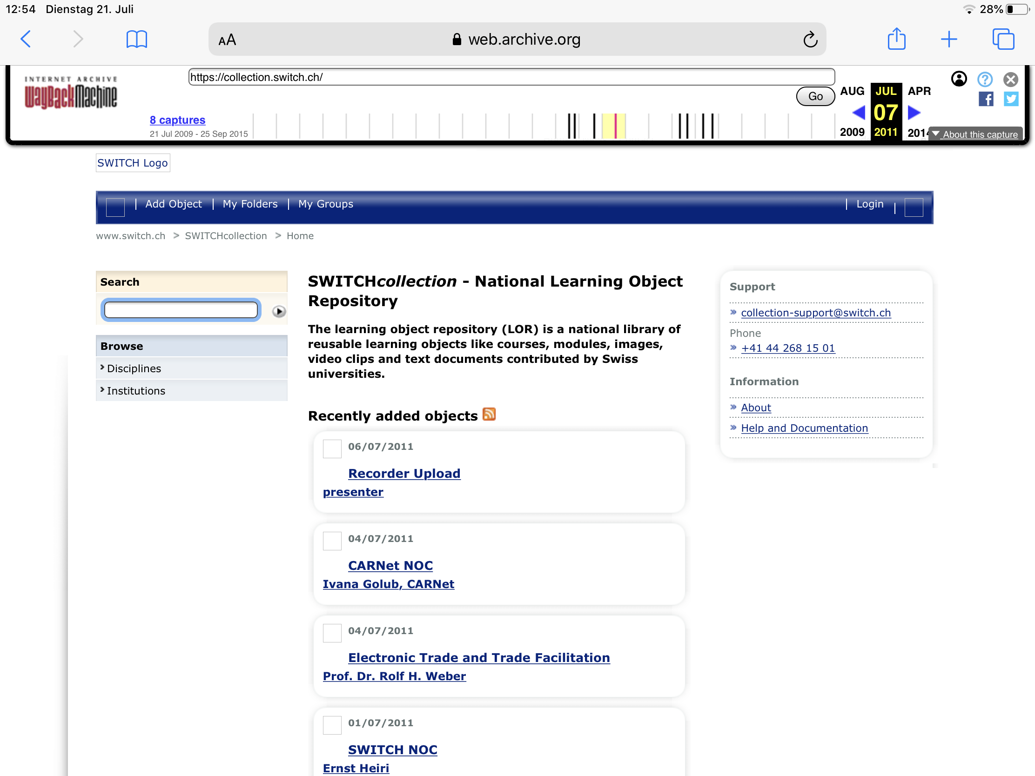This screenshot has height=776, width=1035.
Task: Open Help and Documentation link
Action: (x=804, y=428)
